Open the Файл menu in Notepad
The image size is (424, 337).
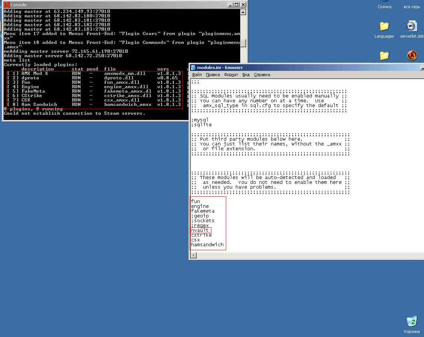(x=197, y=75)
